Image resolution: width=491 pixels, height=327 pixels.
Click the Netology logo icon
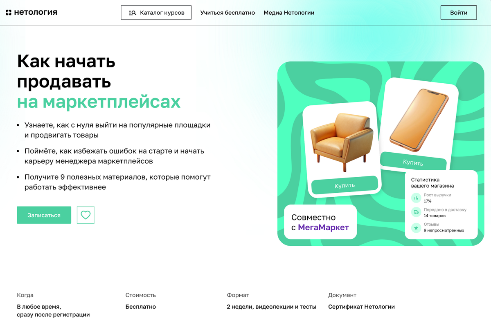coord(9,12)
